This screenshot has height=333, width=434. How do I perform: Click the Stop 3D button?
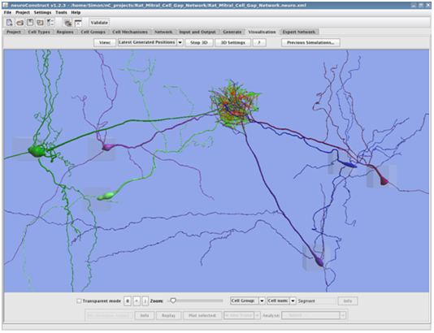click(199, 42)
